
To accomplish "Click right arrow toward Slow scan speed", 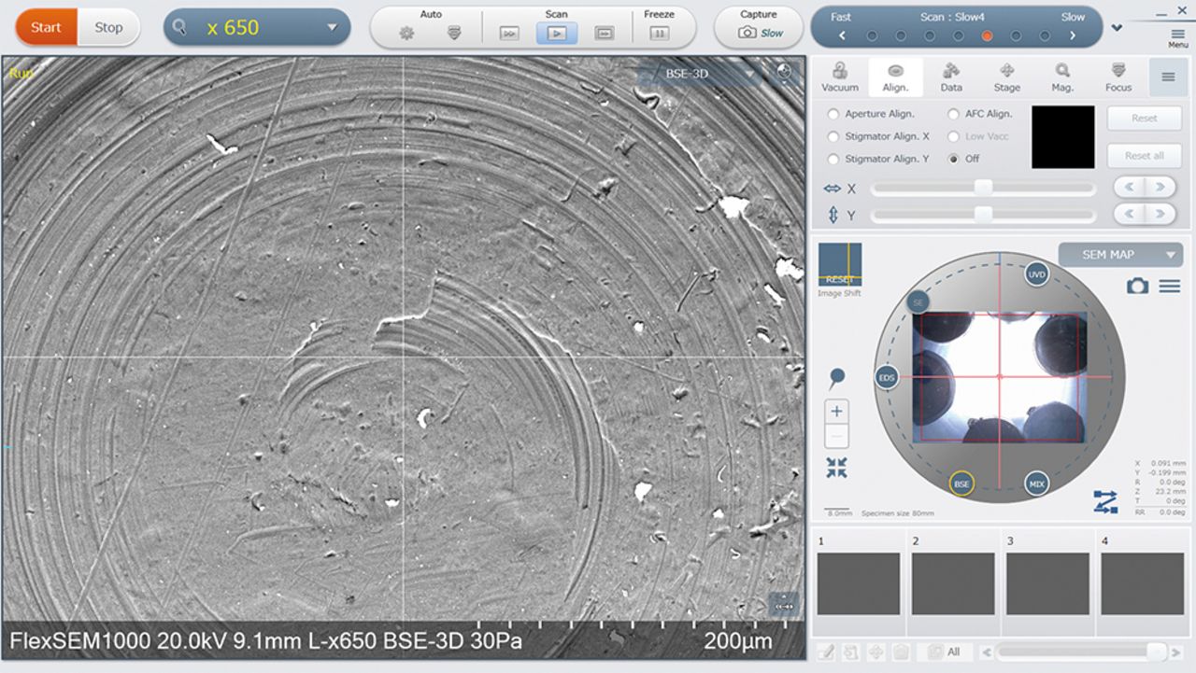I will tap(1073, 36).
